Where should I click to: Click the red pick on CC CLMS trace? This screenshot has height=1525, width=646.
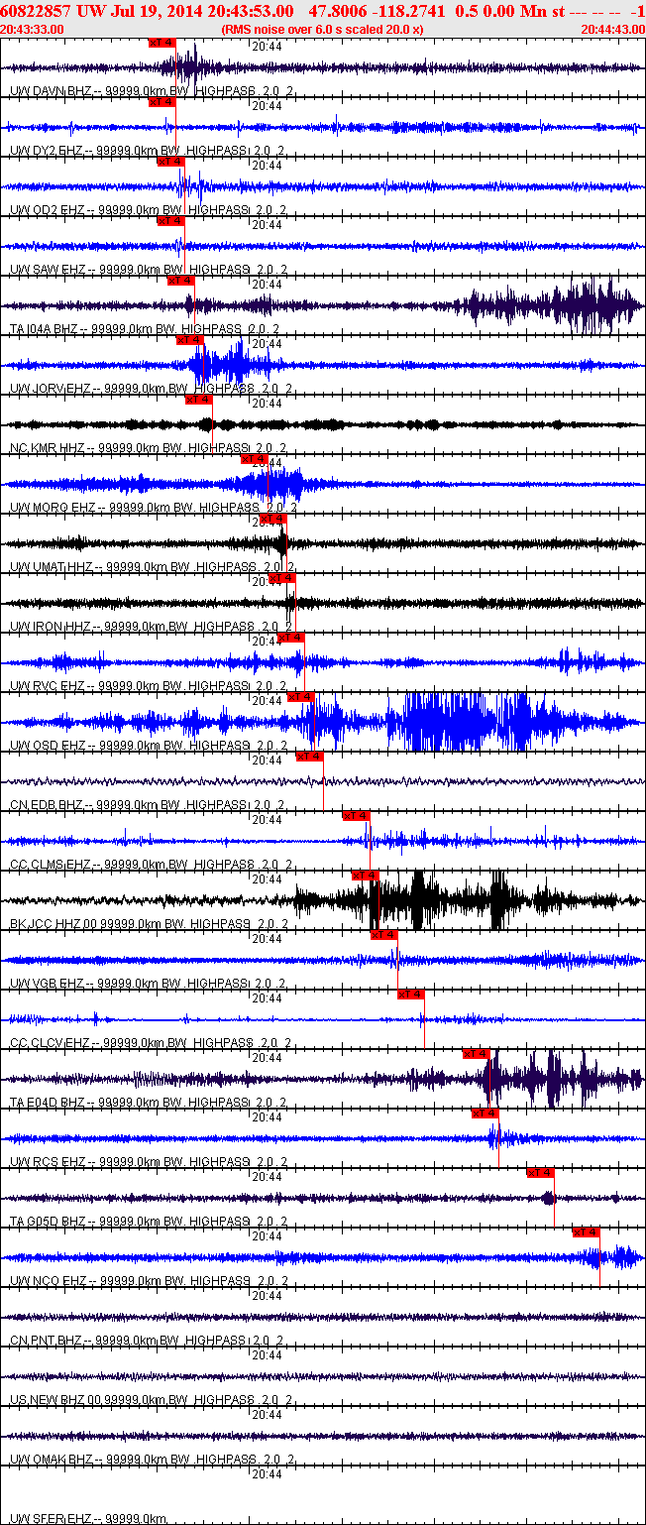[355, 816]
